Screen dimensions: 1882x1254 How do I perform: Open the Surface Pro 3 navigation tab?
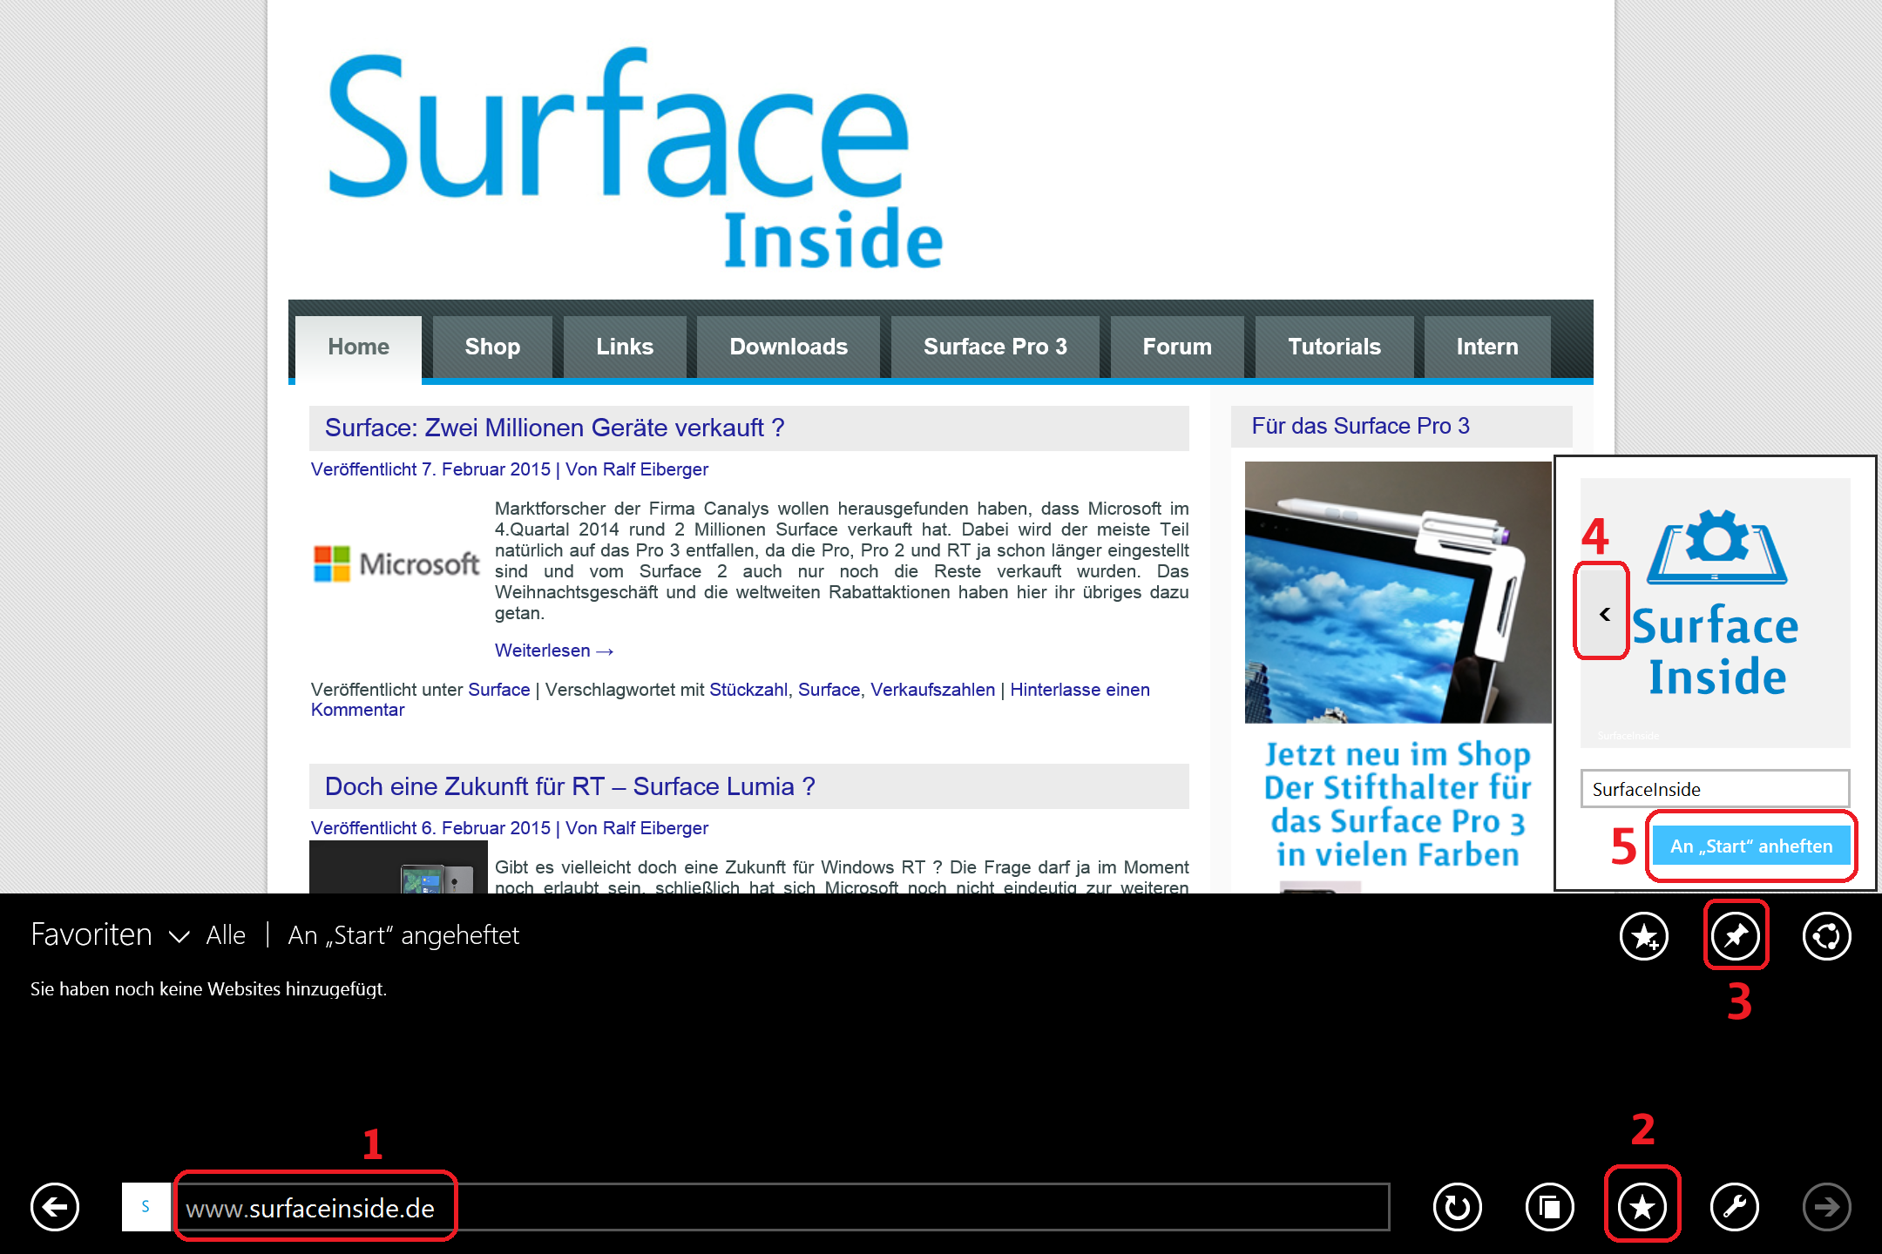pos(995,347)
